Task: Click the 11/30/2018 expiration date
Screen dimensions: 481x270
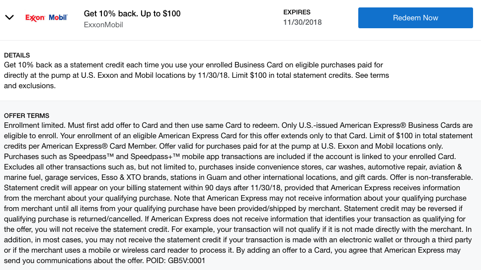Action: pyautogui.click(x=303, y=22)
